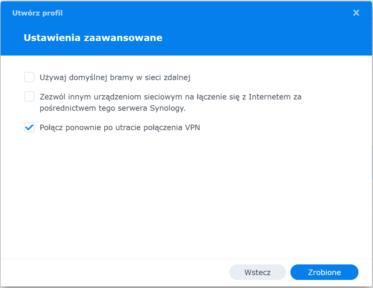The image size is (373, 288).
Task: Click the blue checkmark icon for VPN reconnect
Action: pyautogui.click(x=29, y=127)
